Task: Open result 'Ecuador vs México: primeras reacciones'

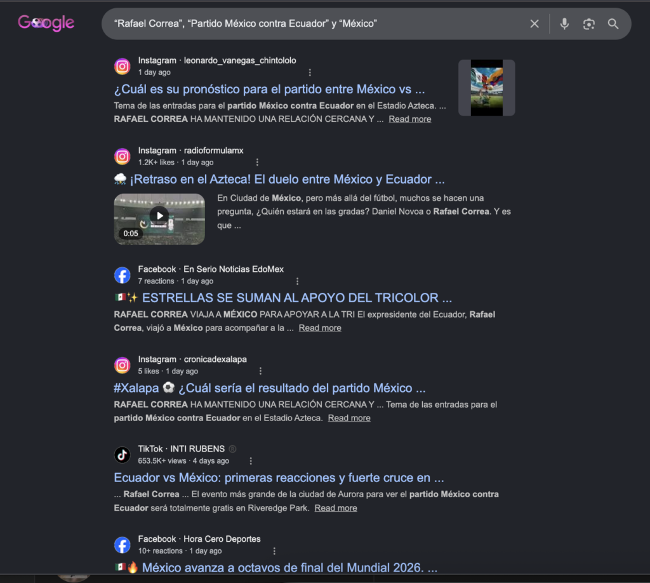Action: [279, 478]
